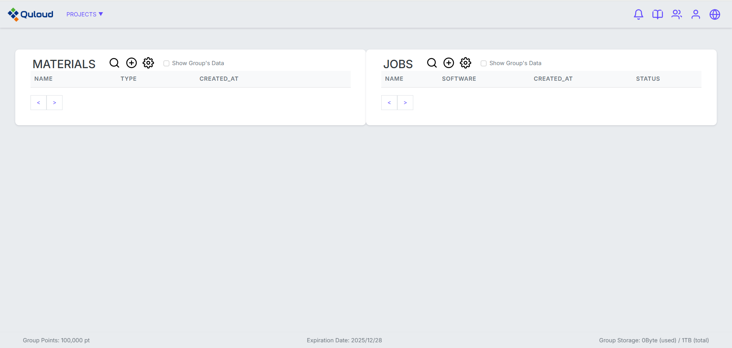Open Jobs settings gear
The width and height of the screenshot is (732, 348).
[466, 63]
